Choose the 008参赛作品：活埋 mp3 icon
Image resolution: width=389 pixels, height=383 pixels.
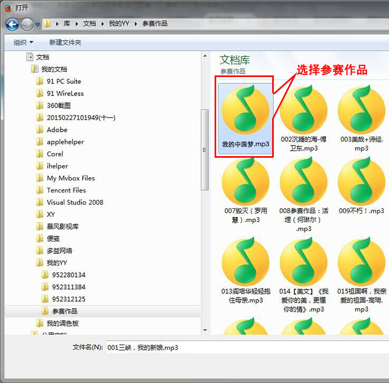303,181
